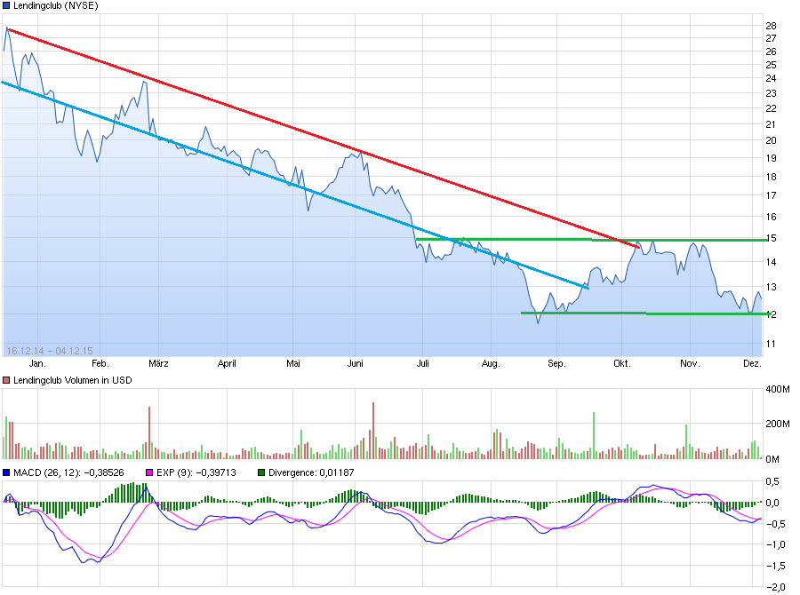The image size is (800, 595).
Task: Click the 'Divergence: 0,01187' label
Action: pos(313,472)
